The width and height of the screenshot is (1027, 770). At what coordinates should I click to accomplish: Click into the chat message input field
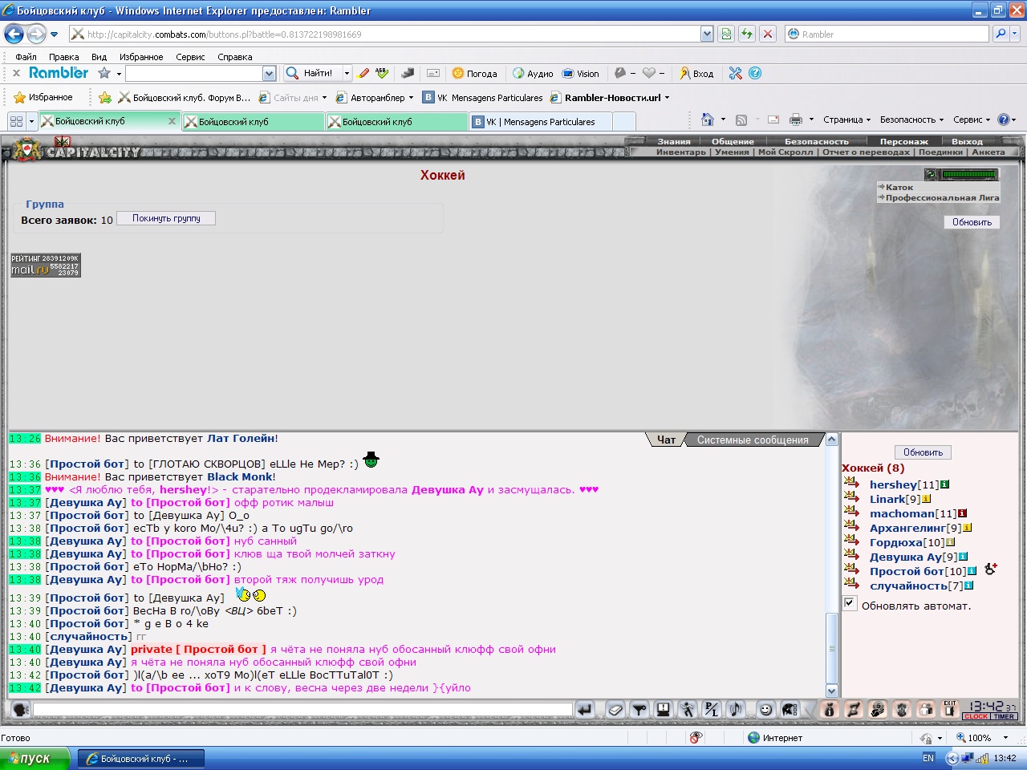[302, 710]
